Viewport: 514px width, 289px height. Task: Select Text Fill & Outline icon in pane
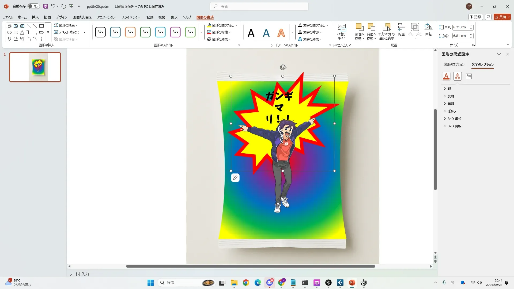(446, 76)
